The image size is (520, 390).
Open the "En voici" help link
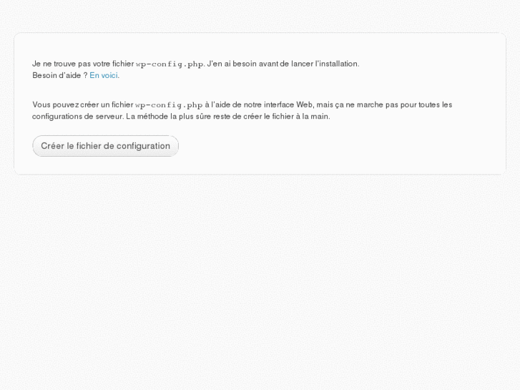point(104,75)
